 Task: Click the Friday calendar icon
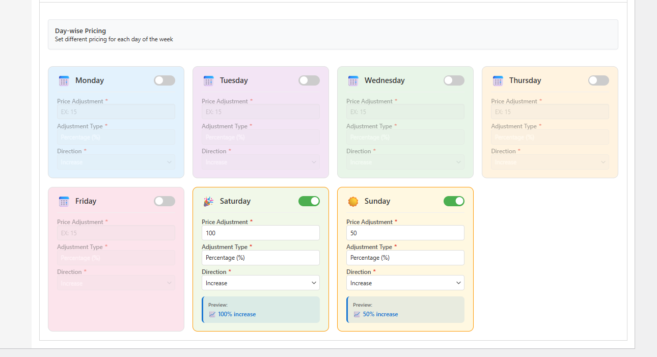64,201
